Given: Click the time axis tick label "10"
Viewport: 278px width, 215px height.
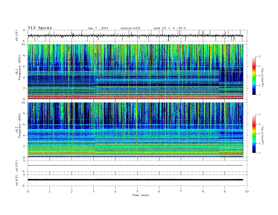Looking at the screenshot, I should tap(247, 191).
